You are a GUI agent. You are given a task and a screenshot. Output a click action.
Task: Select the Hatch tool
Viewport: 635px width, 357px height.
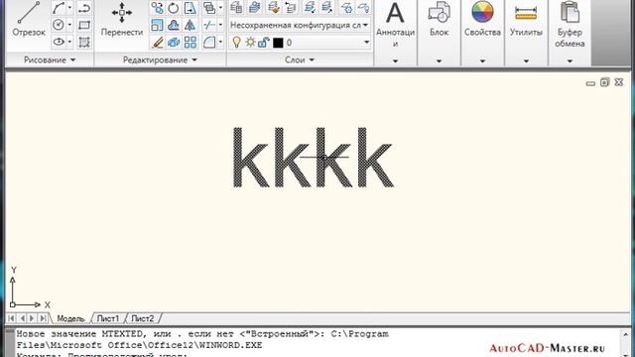pyautogui.click(x=83, y=42)
